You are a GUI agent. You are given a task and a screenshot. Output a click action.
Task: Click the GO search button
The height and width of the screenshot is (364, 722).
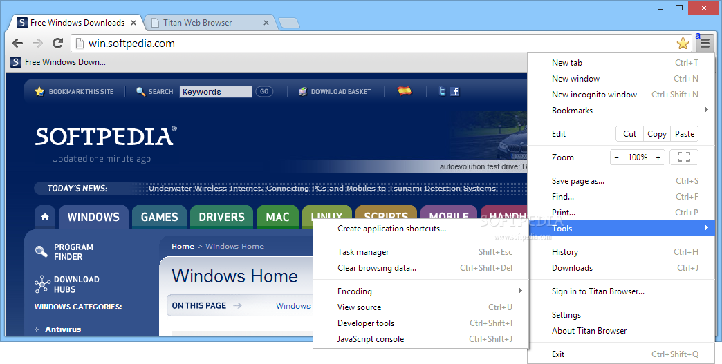(264, 91)
